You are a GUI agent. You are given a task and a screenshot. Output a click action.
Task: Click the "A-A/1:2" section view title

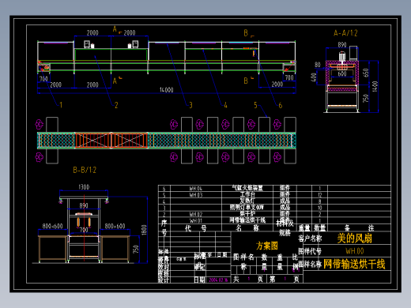345,33
